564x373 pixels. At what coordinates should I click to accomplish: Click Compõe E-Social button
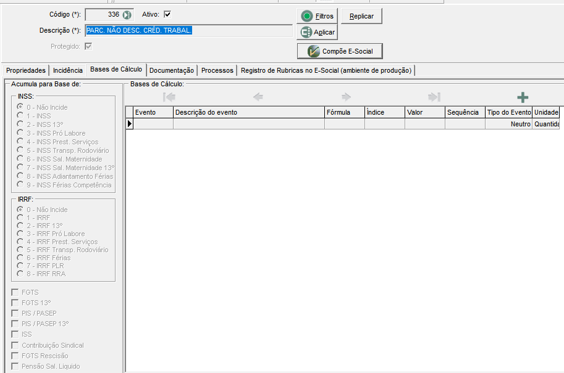click(340, 51)
